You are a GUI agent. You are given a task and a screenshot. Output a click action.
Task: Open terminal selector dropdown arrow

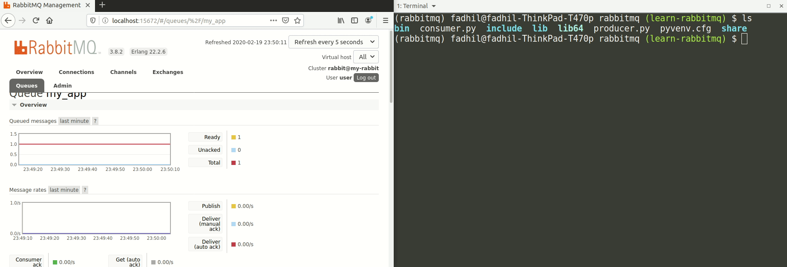[434, 6]
